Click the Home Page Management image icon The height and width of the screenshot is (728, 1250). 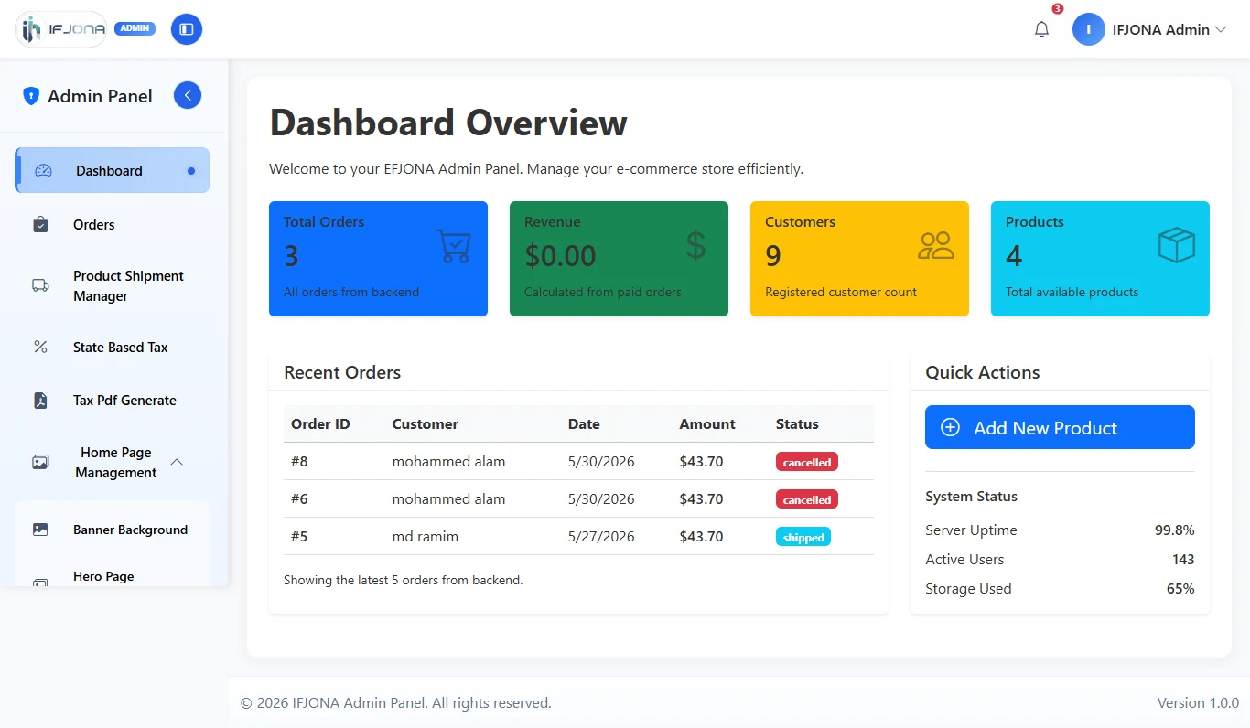tap(40, 462)
